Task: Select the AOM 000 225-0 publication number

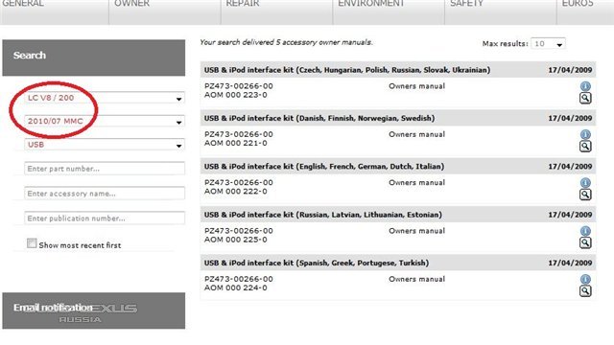Action: [x=236, y=240]
